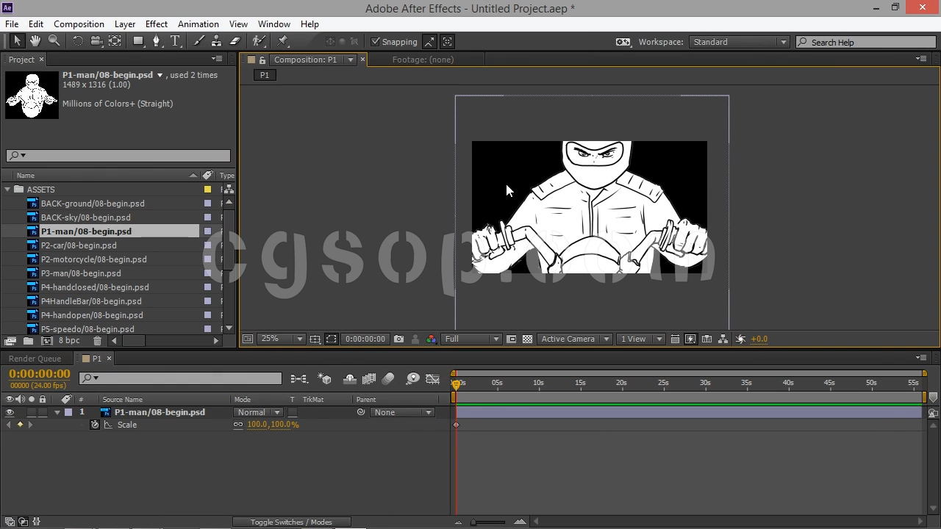
Task: Select the Pen tool
Action: 156,41
